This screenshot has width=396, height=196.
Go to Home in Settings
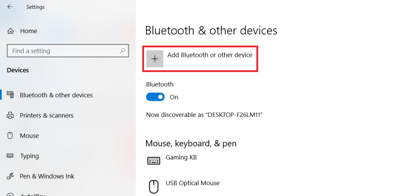tap(29, 31)
